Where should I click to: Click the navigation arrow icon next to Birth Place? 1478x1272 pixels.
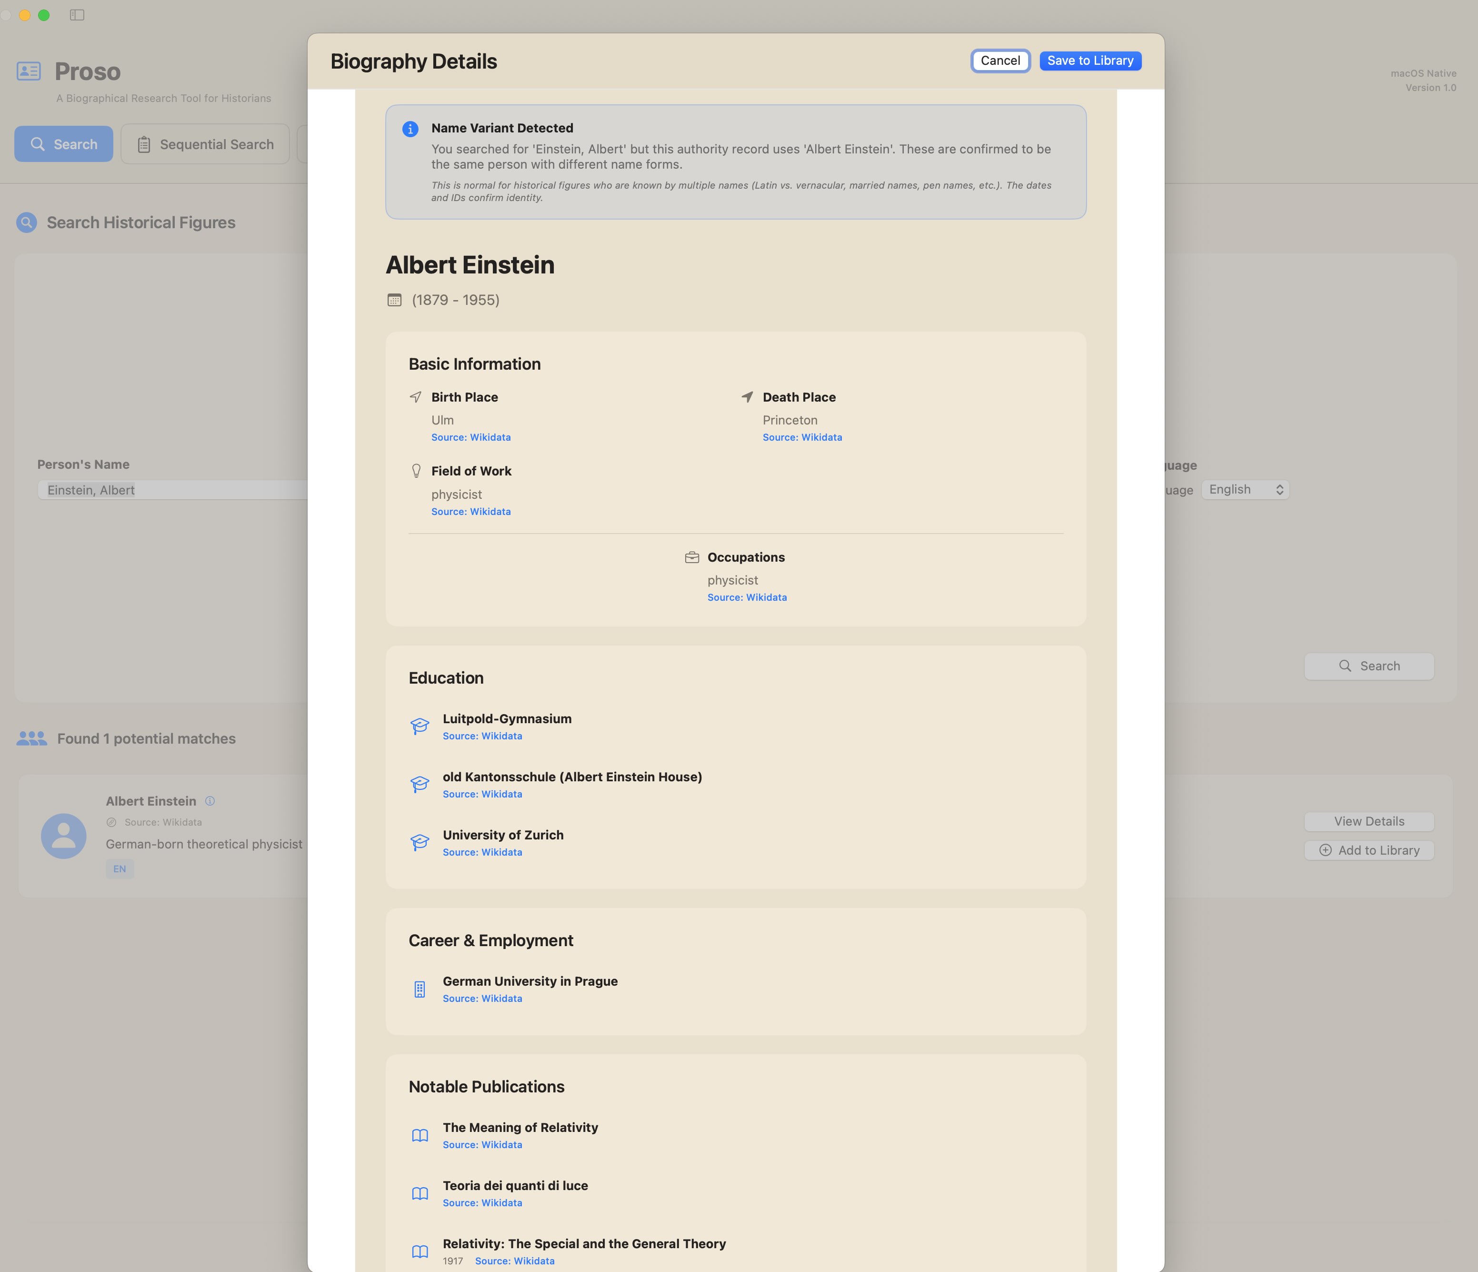(x=416, y=396)
